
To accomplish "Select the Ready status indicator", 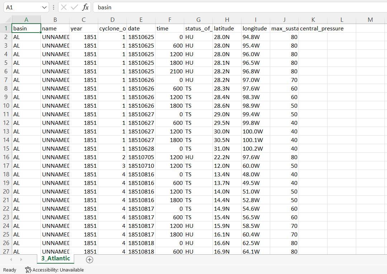I will point(9,270).
